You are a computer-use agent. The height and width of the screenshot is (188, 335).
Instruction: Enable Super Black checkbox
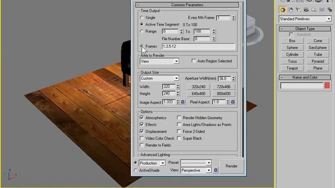[x=179, y=138]
